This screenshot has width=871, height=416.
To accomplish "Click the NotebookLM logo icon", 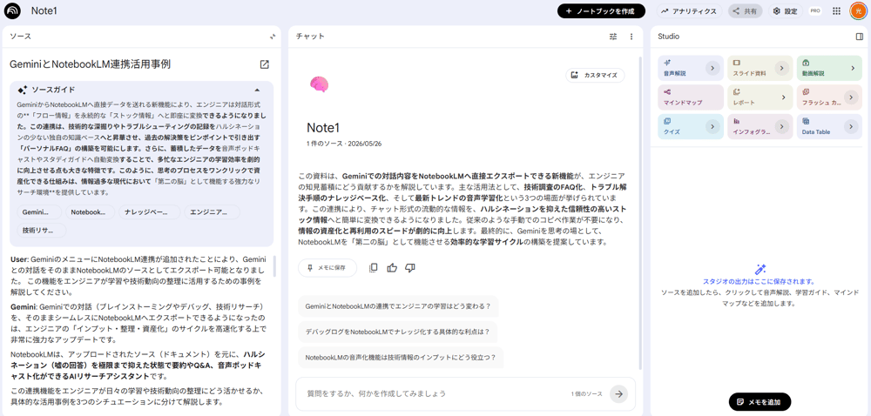I will (x=11, y=11).
